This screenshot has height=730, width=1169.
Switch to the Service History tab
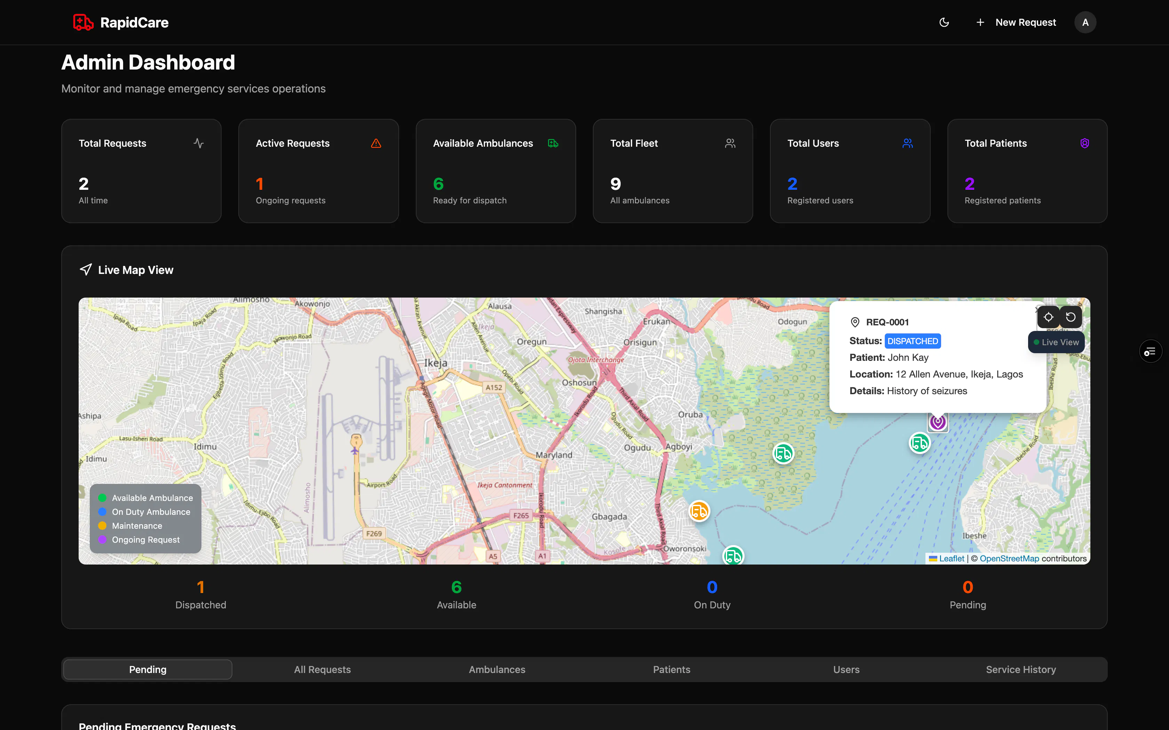point(1021,669)
